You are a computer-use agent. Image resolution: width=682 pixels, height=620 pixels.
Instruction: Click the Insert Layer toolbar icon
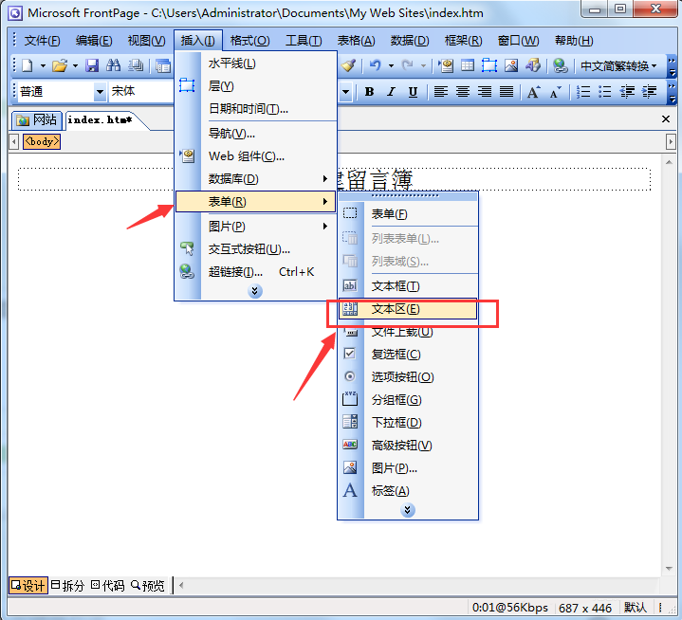coord(489,65)
